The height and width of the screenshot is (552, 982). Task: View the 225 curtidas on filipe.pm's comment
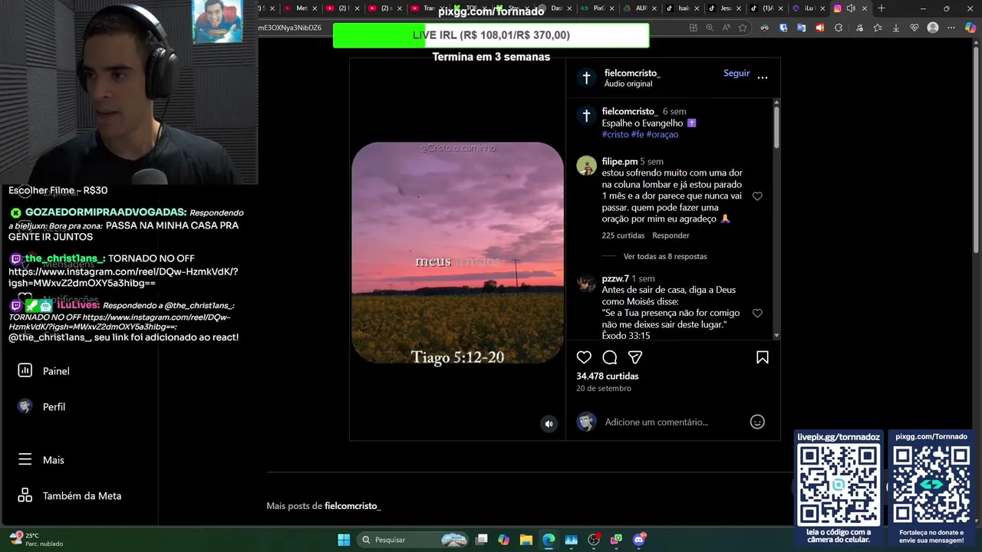click(x=623, y=235)
